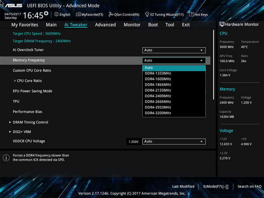This screenshot has width=264, height=198.
Task: Launch EZ Tuning Wizard(F11) label
Action: pos(167,15)
